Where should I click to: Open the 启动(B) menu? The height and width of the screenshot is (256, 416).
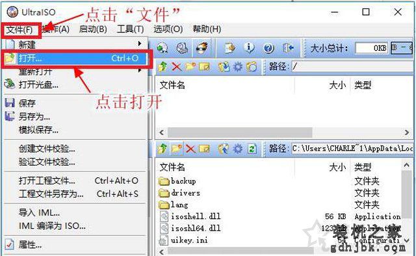93,29
